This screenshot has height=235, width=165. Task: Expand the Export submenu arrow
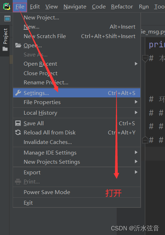point(136,172)
